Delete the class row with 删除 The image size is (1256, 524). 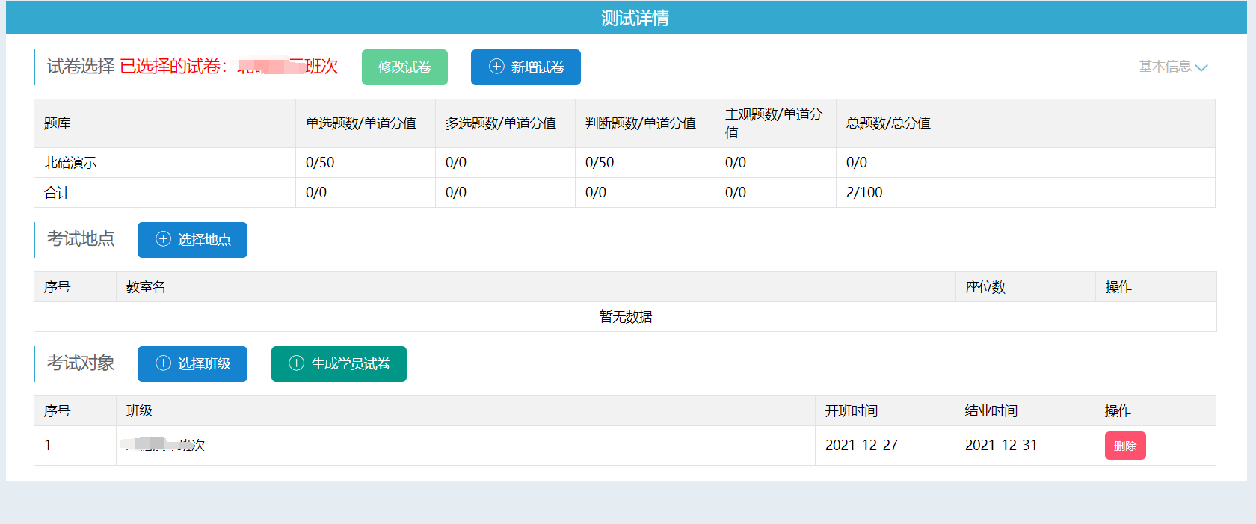(x=1124, y=446)
